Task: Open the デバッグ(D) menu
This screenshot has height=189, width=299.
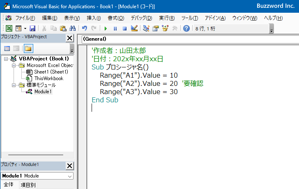Action: pos(141,18)
